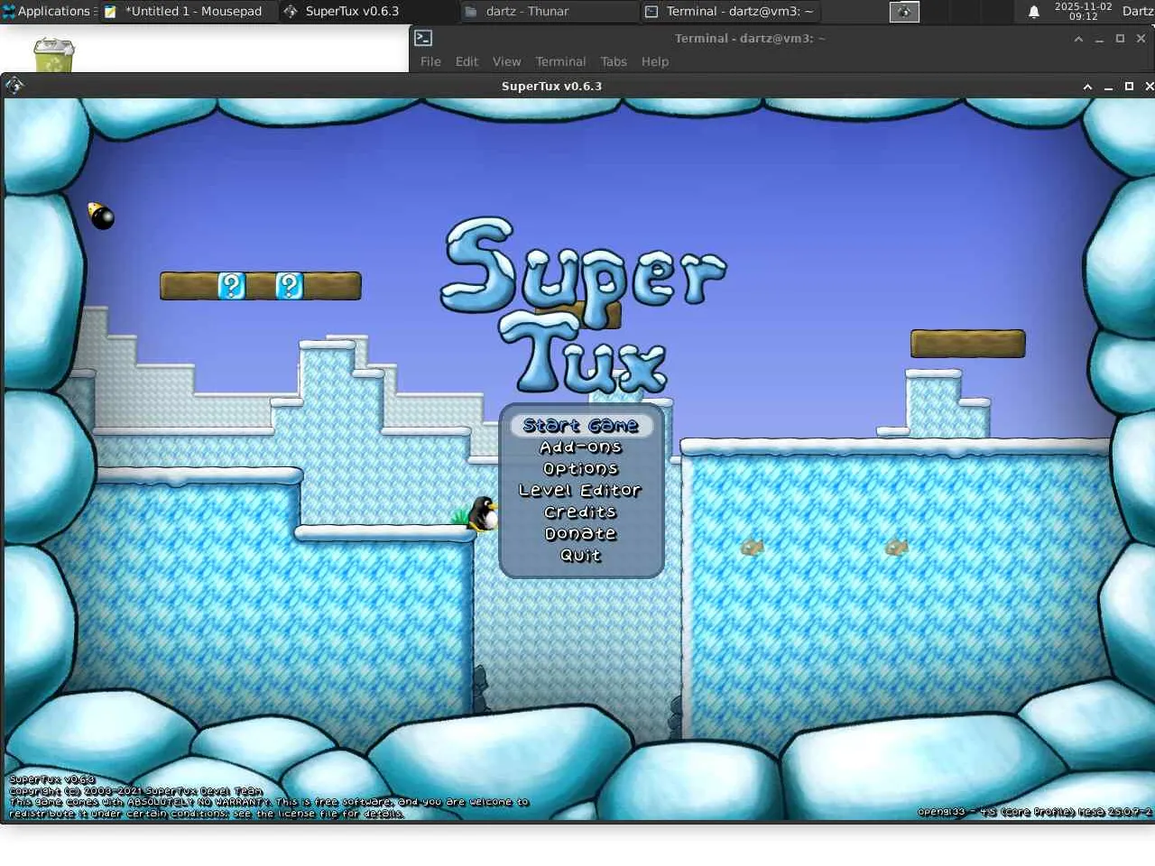Open the Terminal window's Help menu
Viewport: 1155px width, 866px height.
tap(655, 61)
